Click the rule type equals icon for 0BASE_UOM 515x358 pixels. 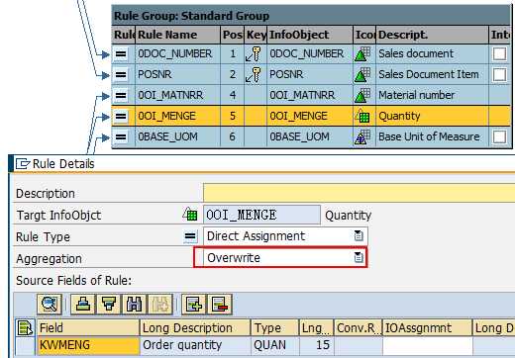click(x=121, y=136)
